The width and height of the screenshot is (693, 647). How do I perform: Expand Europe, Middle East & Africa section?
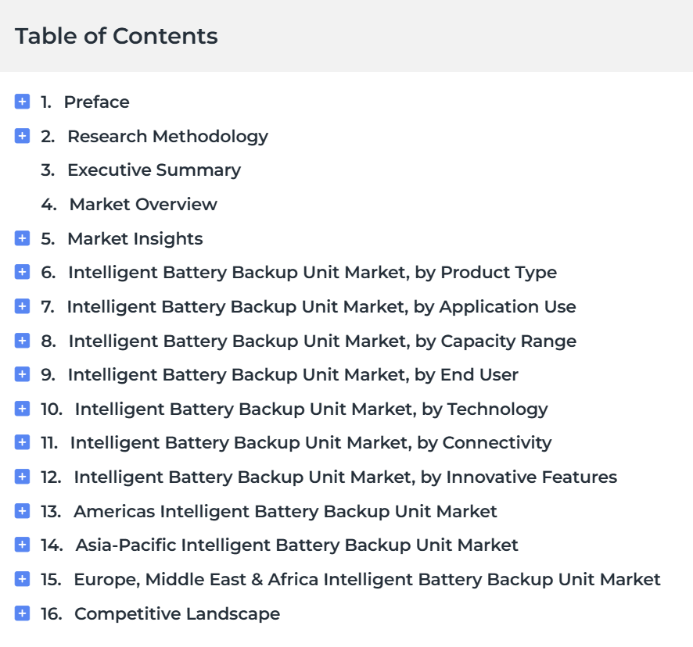(22, 580)
